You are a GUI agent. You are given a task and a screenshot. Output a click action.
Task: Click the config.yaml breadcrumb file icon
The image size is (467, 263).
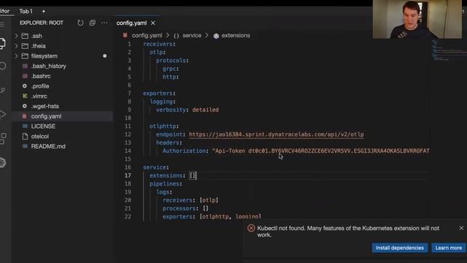[x=125, y=35]
